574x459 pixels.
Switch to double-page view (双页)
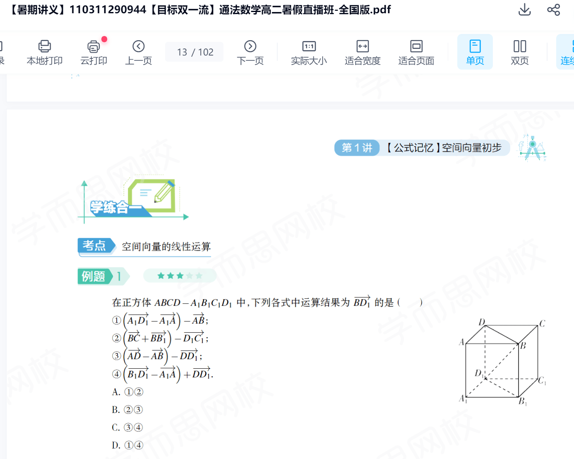coord(520,52)
